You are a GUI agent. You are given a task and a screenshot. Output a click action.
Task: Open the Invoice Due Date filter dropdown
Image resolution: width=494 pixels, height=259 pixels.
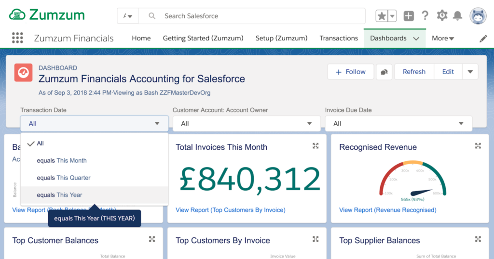(x=398, y=124)
